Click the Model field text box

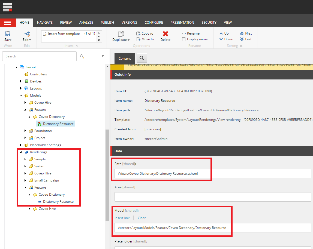213,228
